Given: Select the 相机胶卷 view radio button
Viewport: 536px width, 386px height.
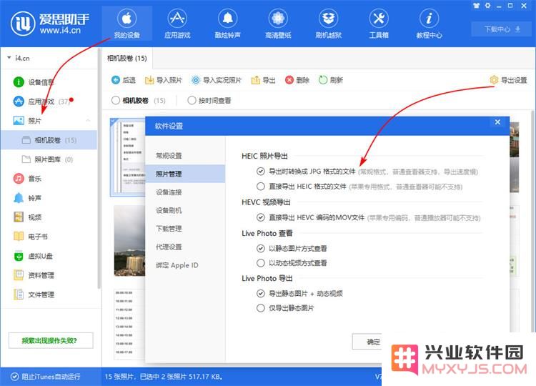Looking at the screenshot, I should pyautogui.click(x=116, y=100).
